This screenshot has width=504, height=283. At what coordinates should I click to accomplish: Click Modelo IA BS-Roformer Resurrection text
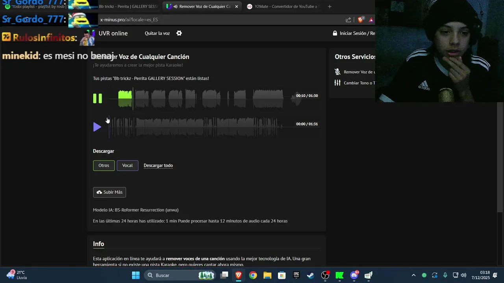135,210
